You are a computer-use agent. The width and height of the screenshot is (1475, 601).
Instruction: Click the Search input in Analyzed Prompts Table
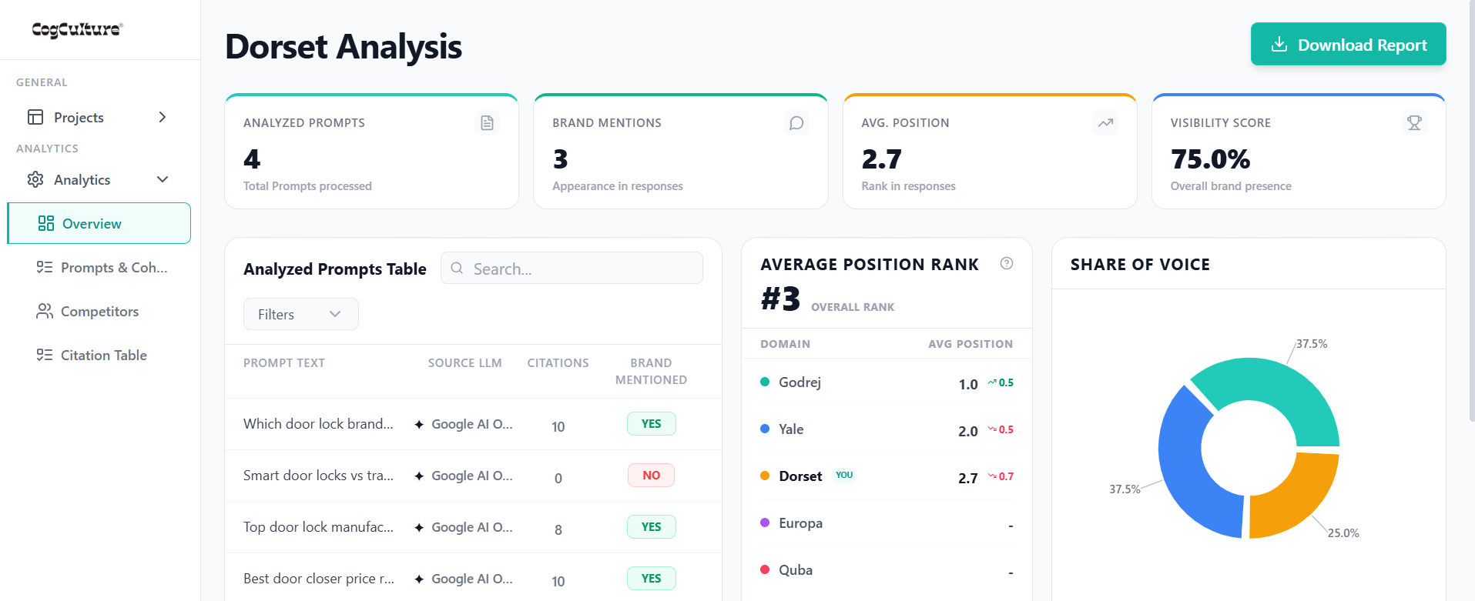click(582, 269)
